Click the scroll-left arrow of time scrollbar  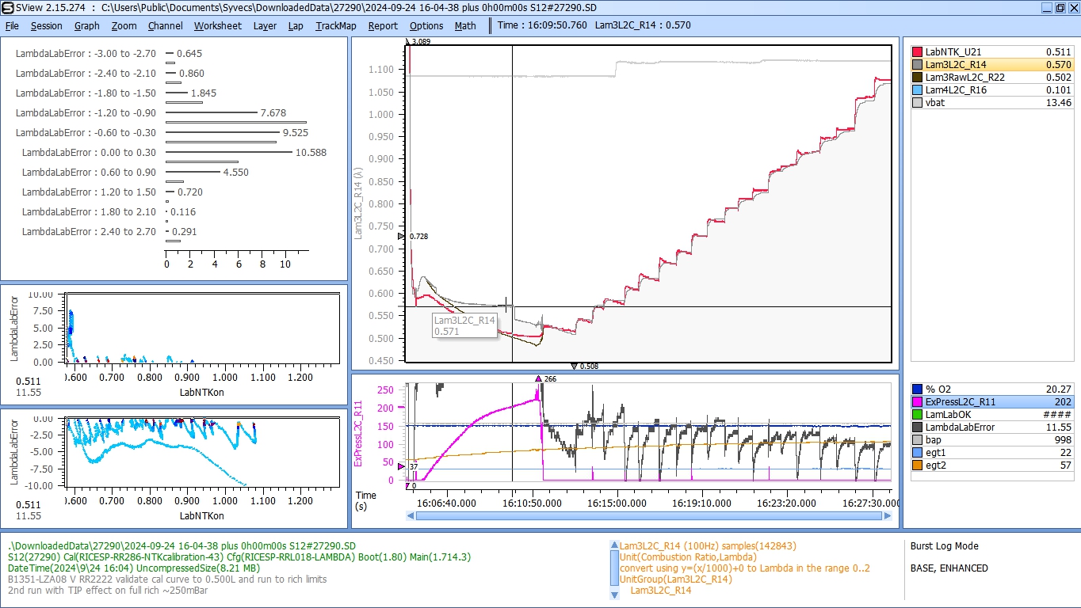(x=410, y=515)
